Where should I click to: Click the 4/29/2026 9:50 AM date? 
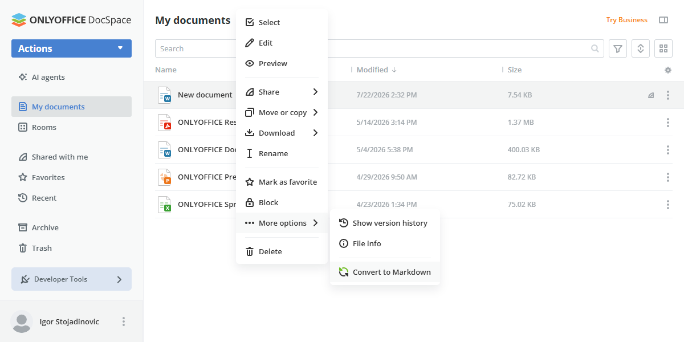click(x=386, y=177)
